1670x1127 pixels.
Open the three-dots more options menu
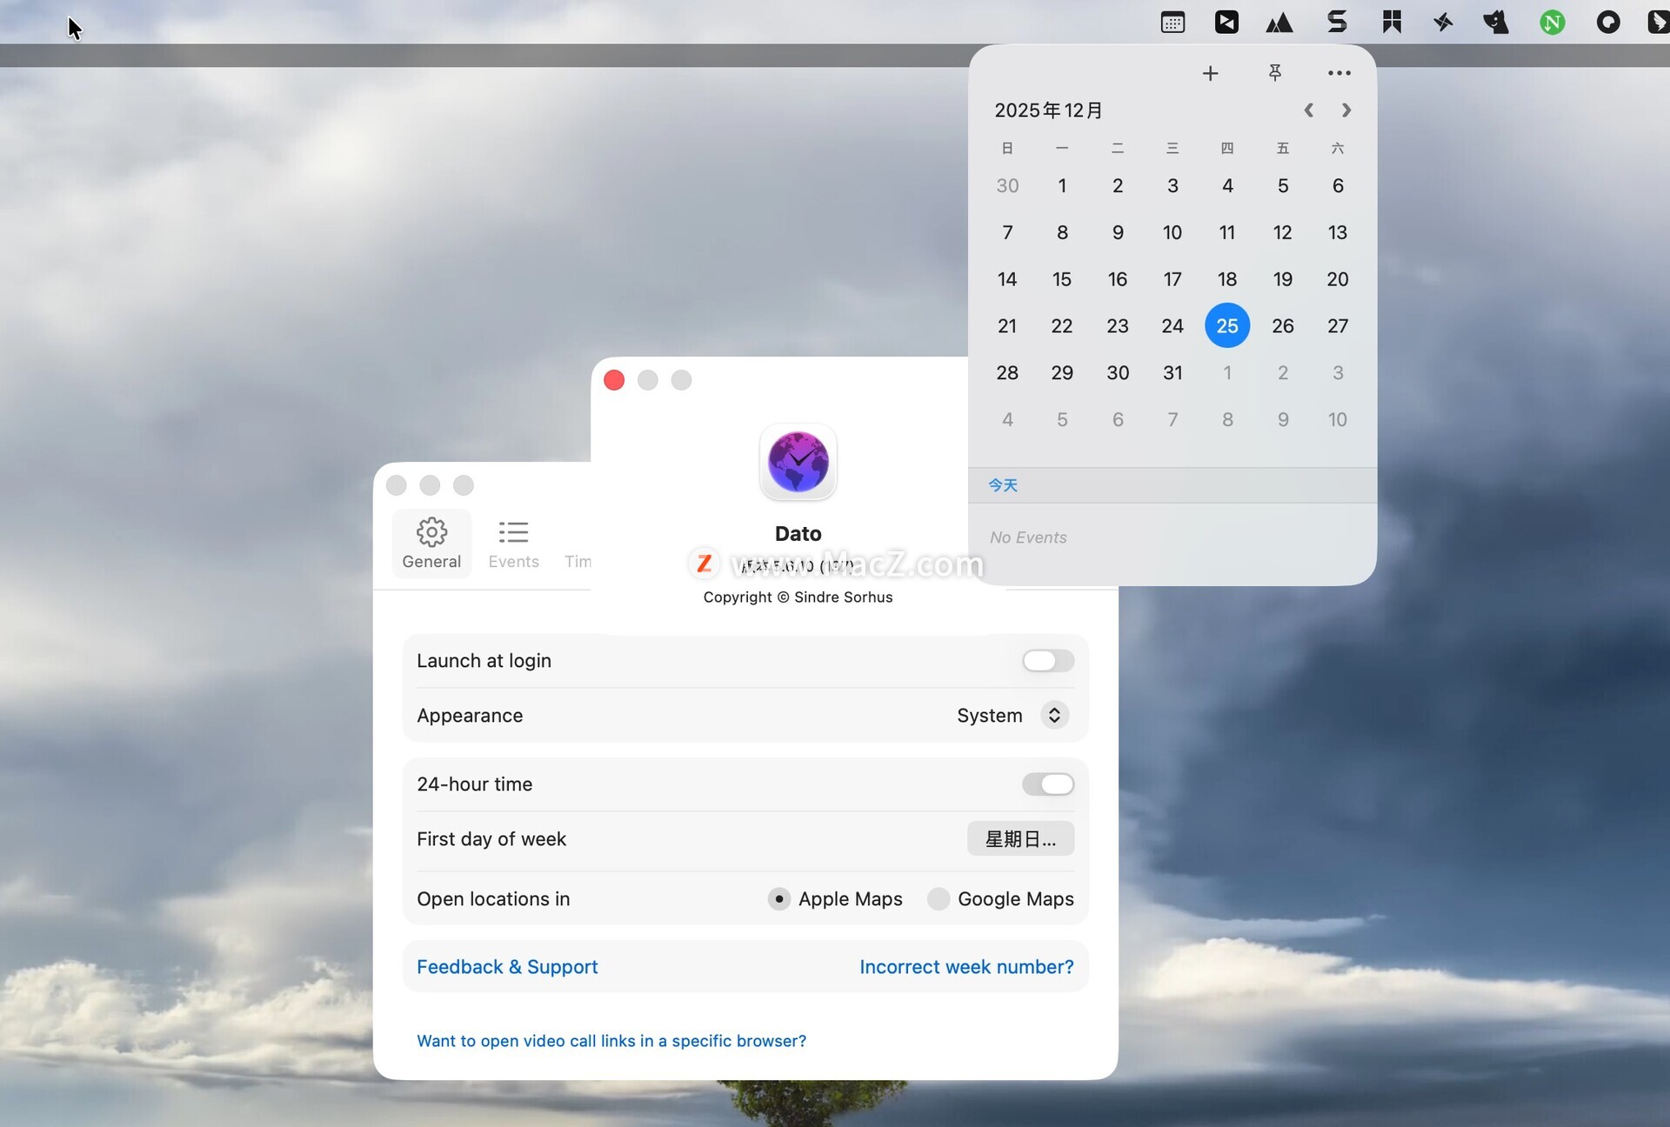(1339, 73)
